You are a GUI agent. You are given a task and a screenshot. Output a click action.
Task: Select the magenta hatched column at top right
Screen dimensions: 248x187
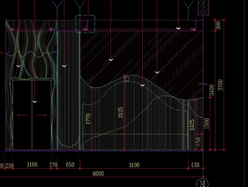coord(203,7)
